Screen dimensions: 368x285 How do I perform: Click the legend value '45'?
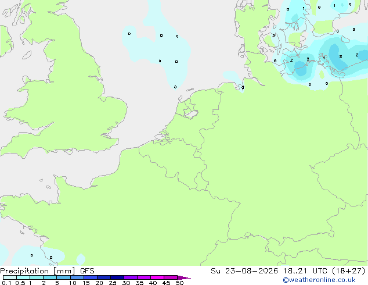(166, 283)
